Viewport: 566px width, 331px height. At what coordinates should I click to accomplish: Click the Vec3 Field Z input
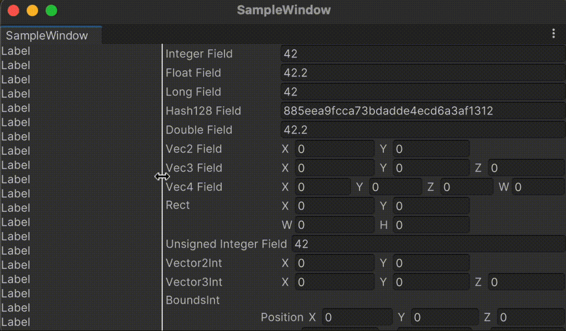coord(526,168)
